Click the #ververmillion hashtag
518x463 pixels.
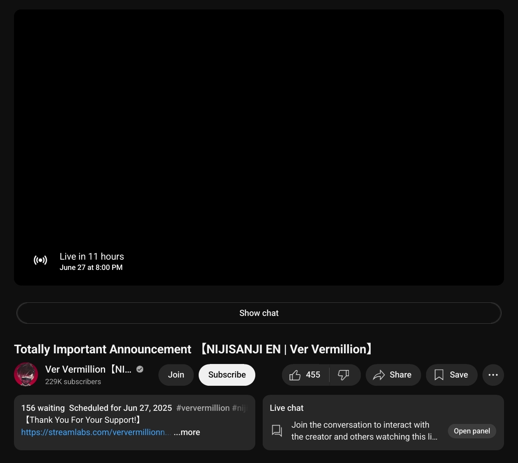click(x=203, y=408)
